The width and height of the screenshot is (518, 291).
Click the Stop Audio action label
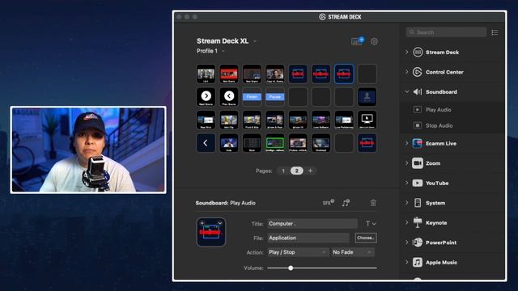[439, 125]
